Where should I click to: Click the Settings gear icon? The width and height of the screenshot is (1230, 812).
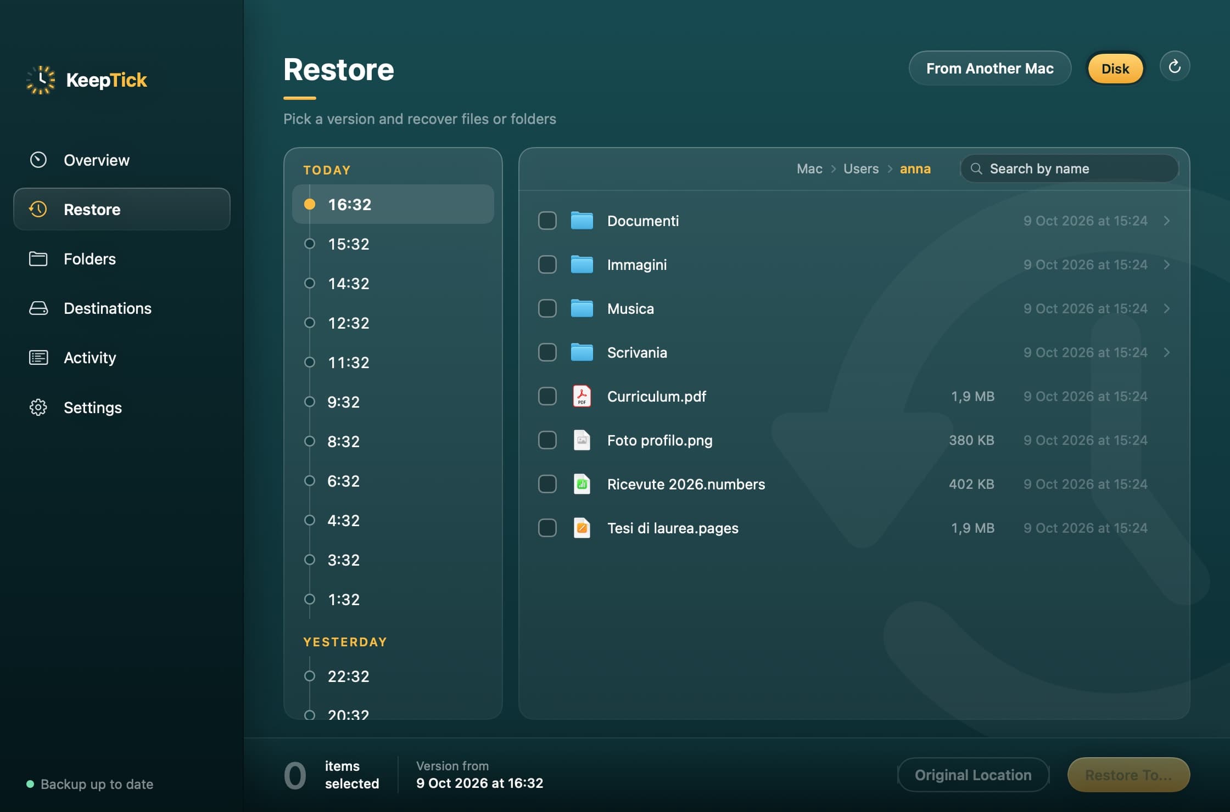pos(38,407)
